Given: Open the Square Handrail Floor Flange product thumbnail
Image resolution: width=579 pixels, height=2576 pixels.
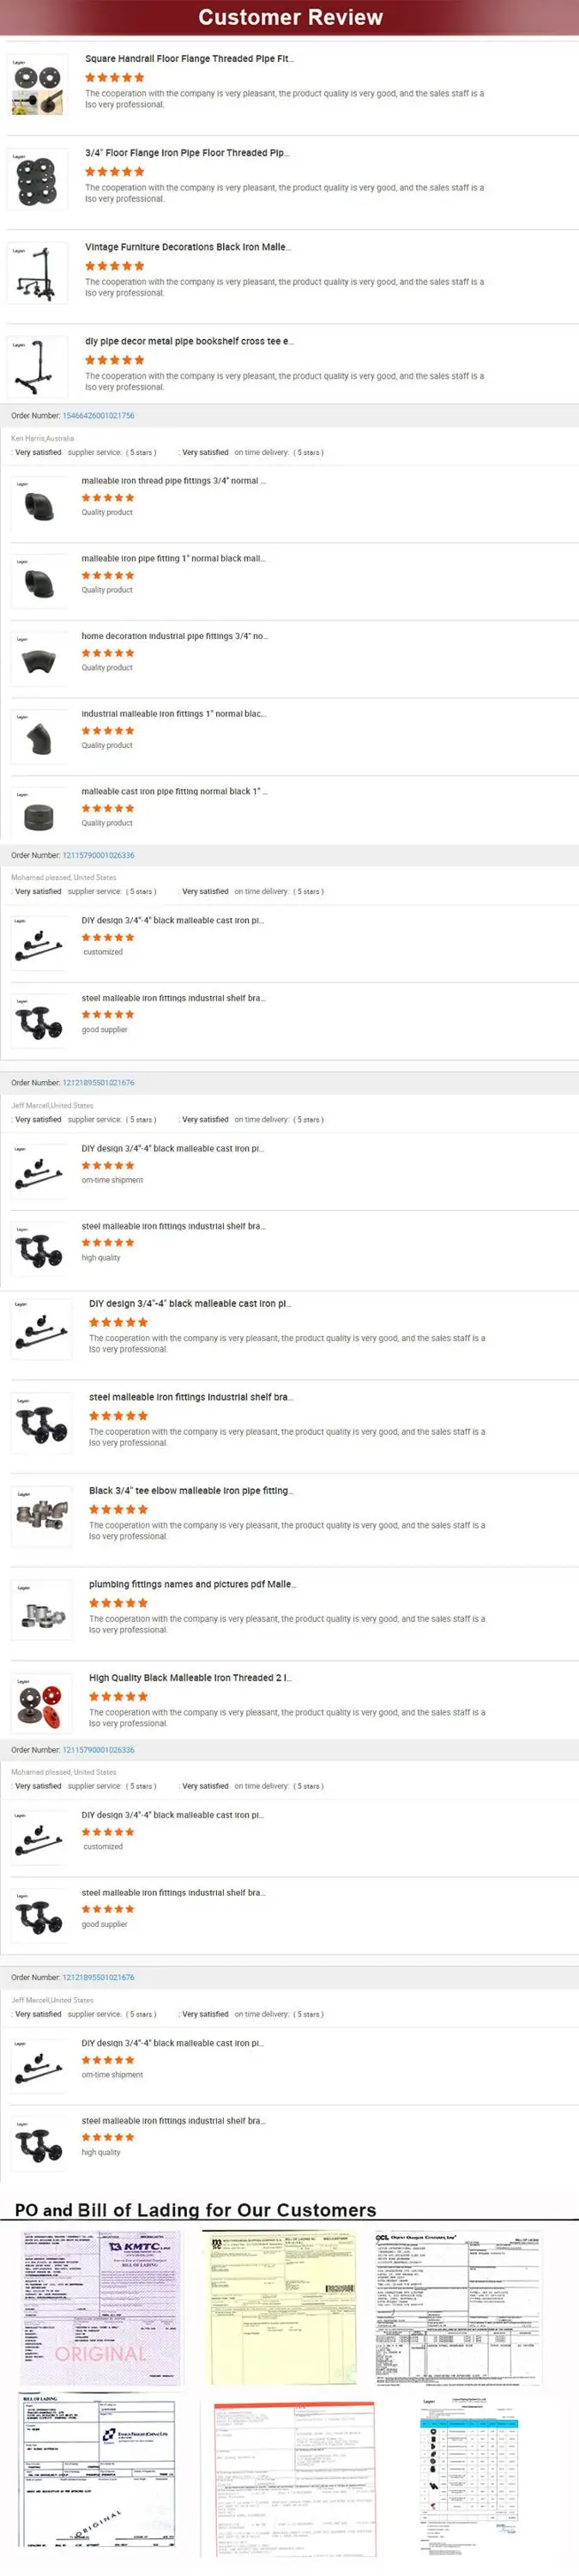Looking at the screenshot, I should pos(37,87).
